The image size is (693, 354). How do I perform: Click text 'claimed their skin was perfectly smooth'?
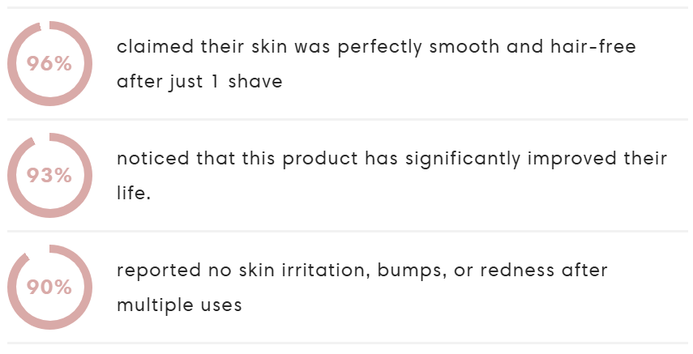(x=308, y=47)
